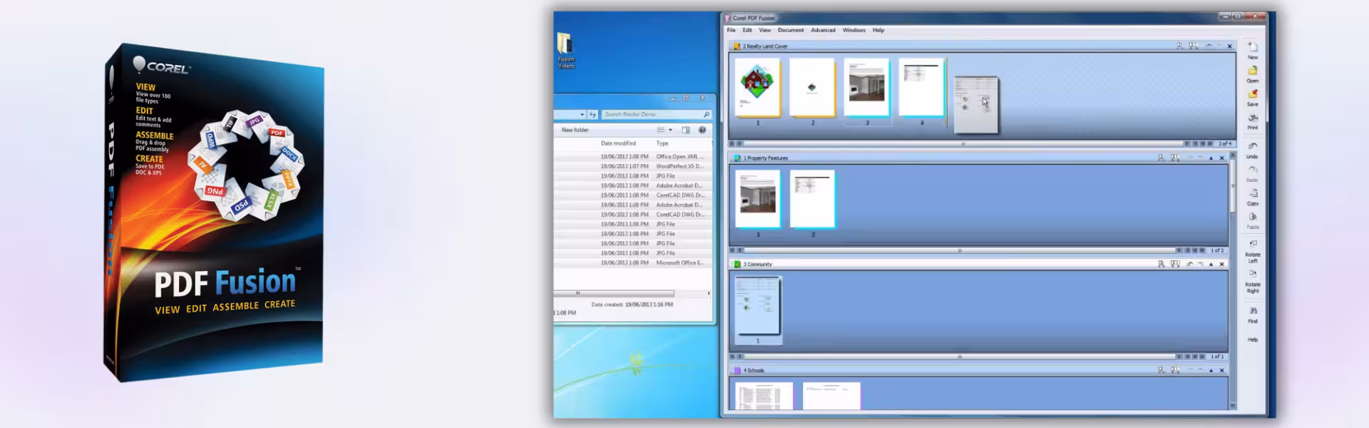Select page 4 thumbnail in Realty Land Cover
Image resolution: width=1369 pixels, height=428 pixels.
[x=921, y=87]
